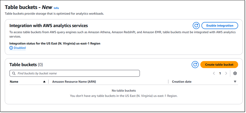Screen dimensions: 246x113
Task: Refresh the table buckets list
Action: [x=195, y=65]
